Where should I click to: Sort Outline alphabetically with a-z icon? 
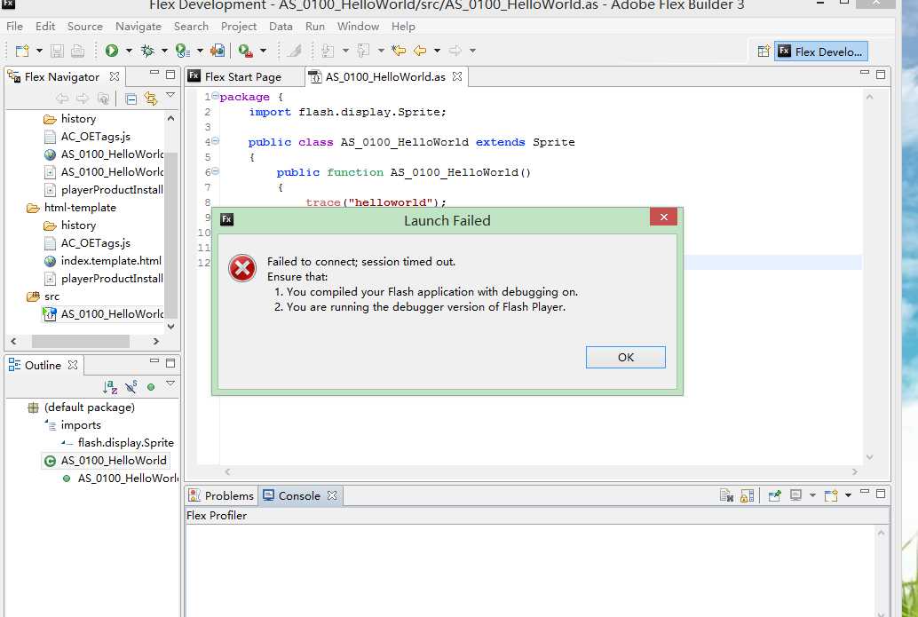110,387
